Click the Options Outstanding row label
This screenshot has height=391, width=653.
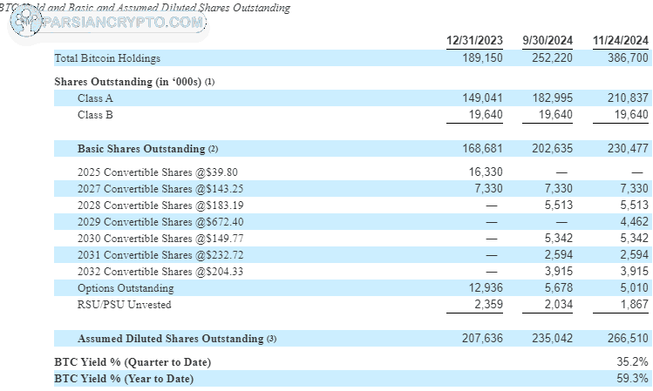pos(126,288)
